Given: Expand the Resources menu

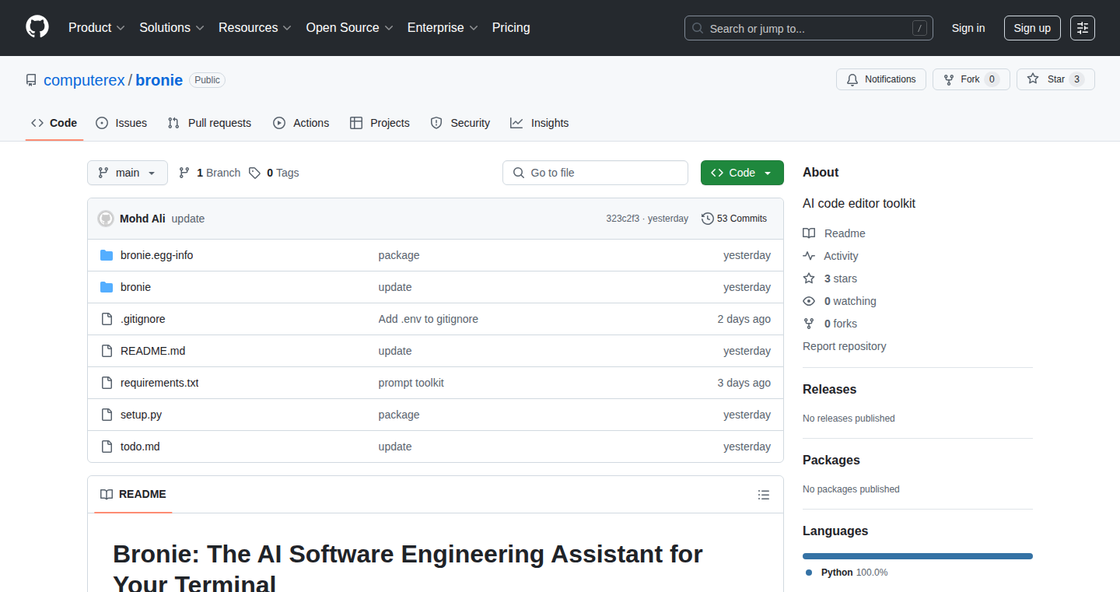Looking at the screenshot, I should pyautogui.click(x=255, y=27).
